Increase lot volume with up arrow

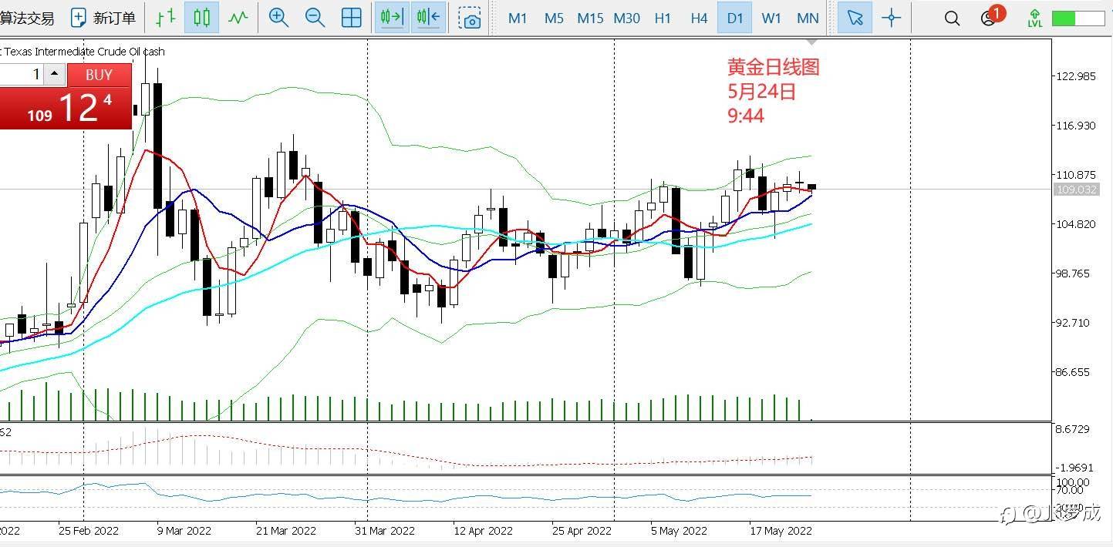55,75
